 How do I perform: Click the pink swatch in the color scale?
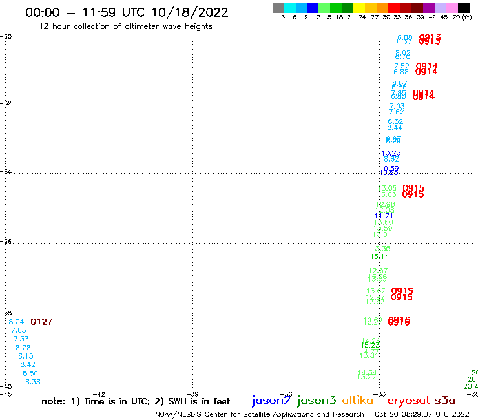452,8
